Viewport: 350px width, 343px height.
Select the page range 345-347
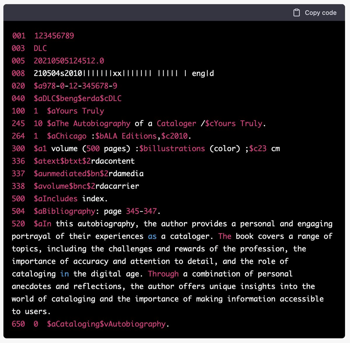coord(141,211)
